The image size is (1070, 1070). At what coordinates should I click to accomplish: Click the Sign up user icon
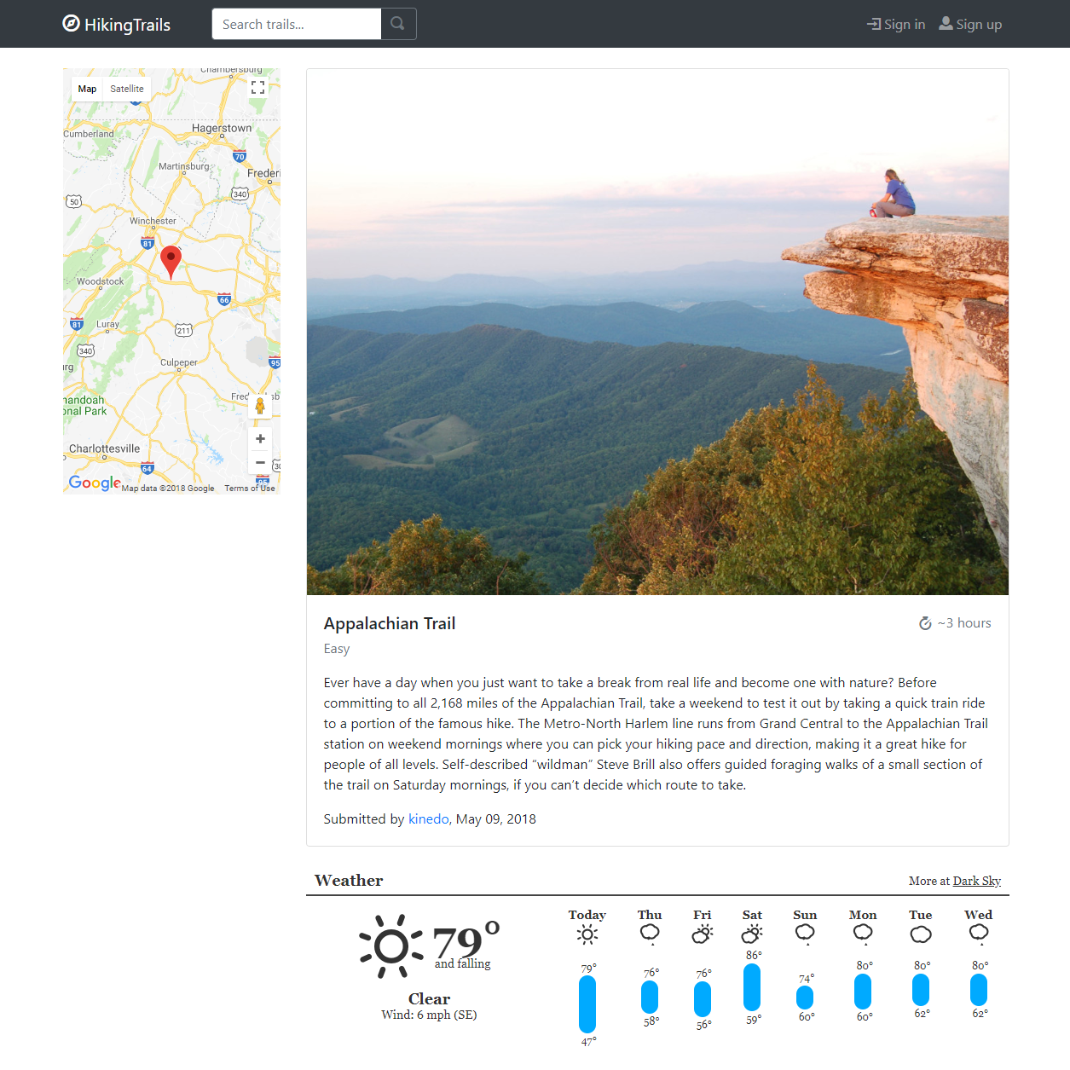[946, 23]
